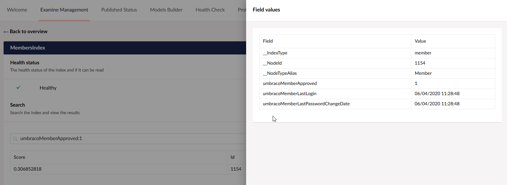Select the umbracoMemberLastLogin date value

437,93
